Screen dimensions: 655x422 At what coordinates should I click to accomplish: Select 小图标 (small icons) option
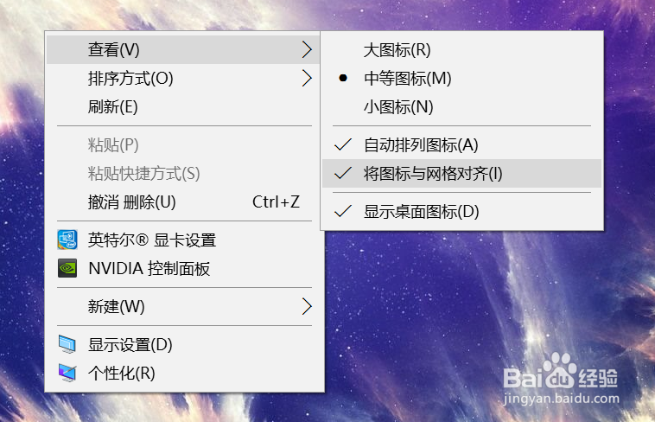pos(397,107)
